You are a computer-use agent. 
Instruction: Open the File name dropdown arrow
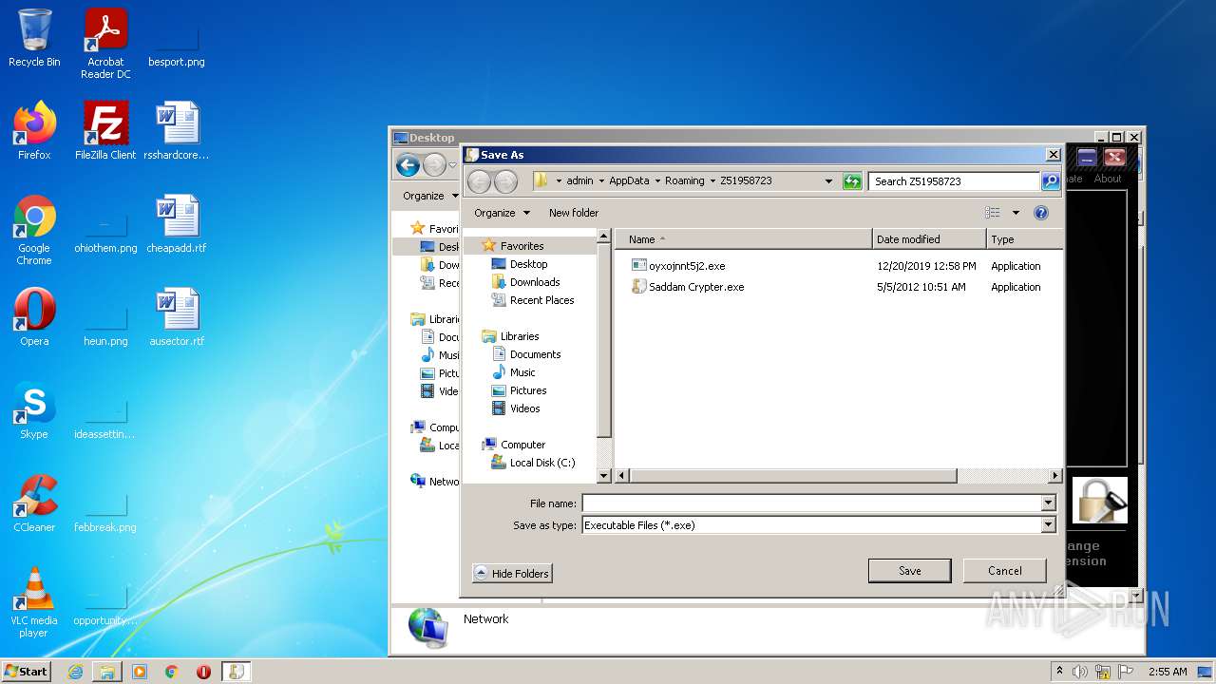(1049, 503)
